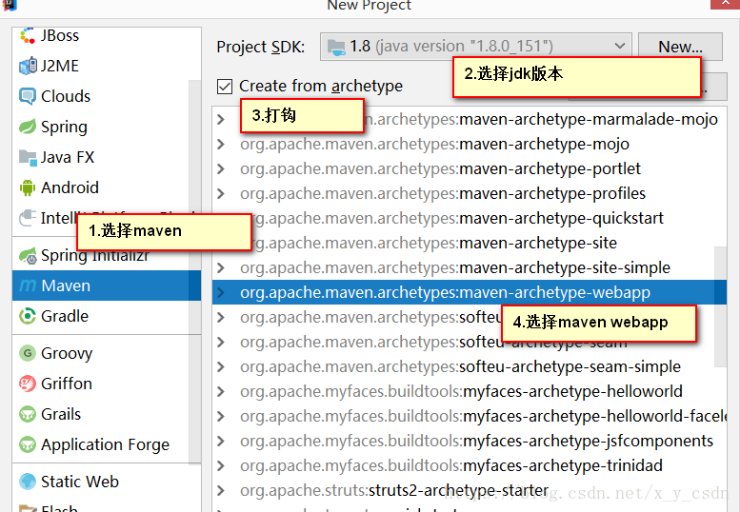Screen dimensions: 740x512
Task: Toggle the Create from archetype checkbox
Action: coord(225,87)
